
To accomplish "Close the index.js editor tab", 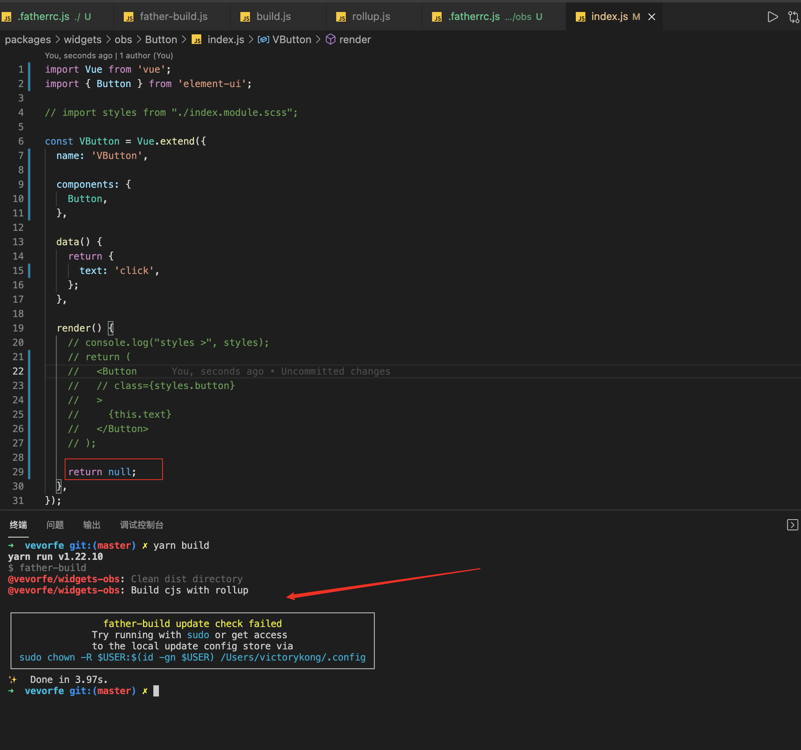I will pyautogui.click(x=652, y=17).
